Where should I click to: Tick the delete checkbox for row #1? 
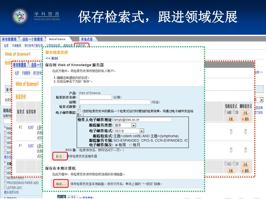point(245,150)
